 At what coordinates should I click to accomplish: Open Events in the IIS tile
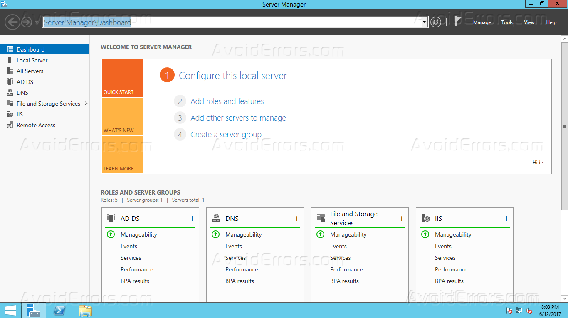[x=443, y=246]
